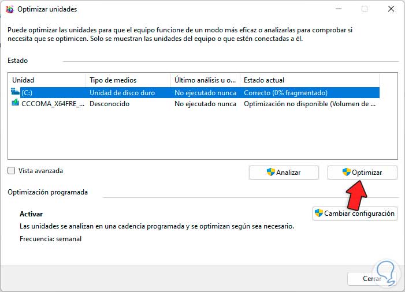Click the Correcto (0% fragmentado) status cell
The height and width of the screenshot is (292, 405).
click(x=286, y=92)
